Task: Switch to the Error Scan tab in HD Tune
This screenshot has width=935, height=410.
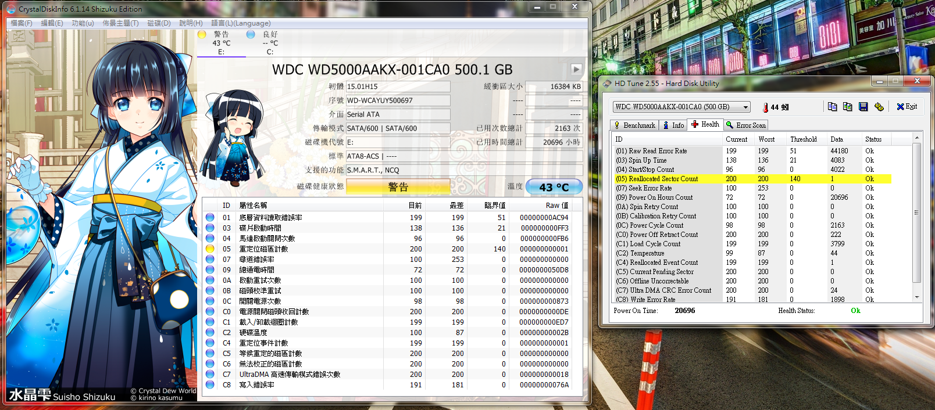Action: (745, 125)
